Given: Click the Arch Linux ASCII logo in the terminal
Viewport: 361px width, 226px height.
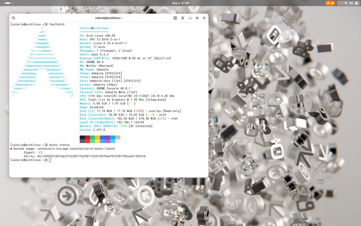Looking at the screenshot, I should click(x=42, y=62).
